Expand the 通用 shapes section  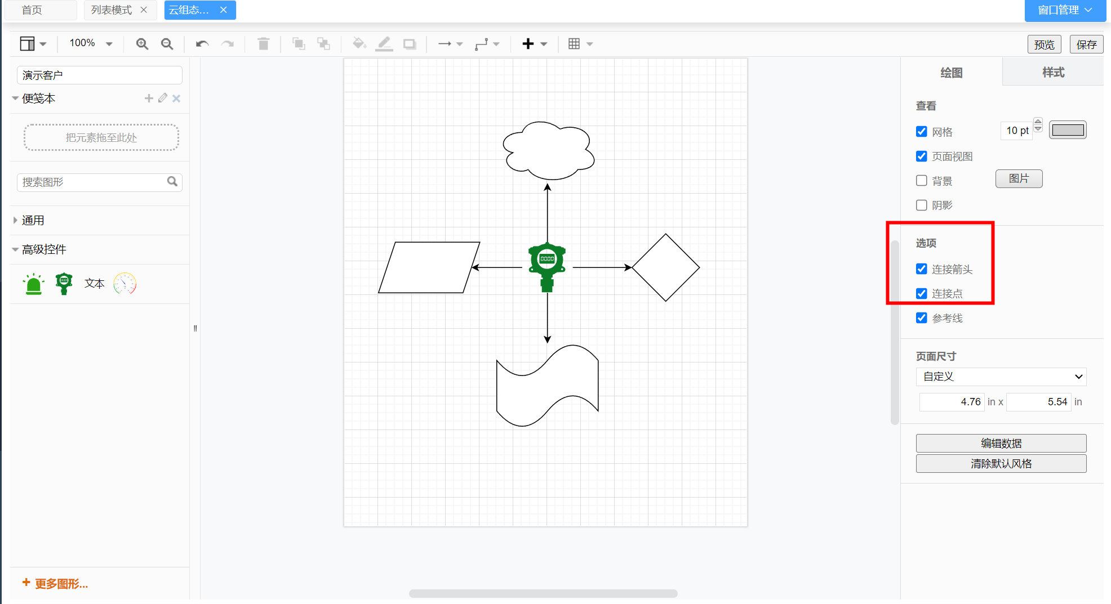tap(33, 221)
